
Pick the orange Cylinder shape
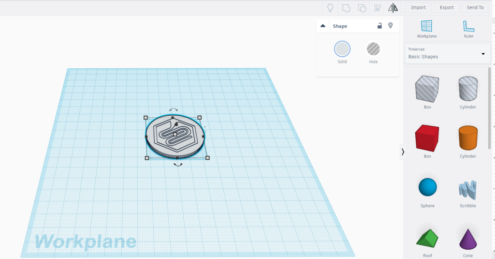tap(468, 138)
